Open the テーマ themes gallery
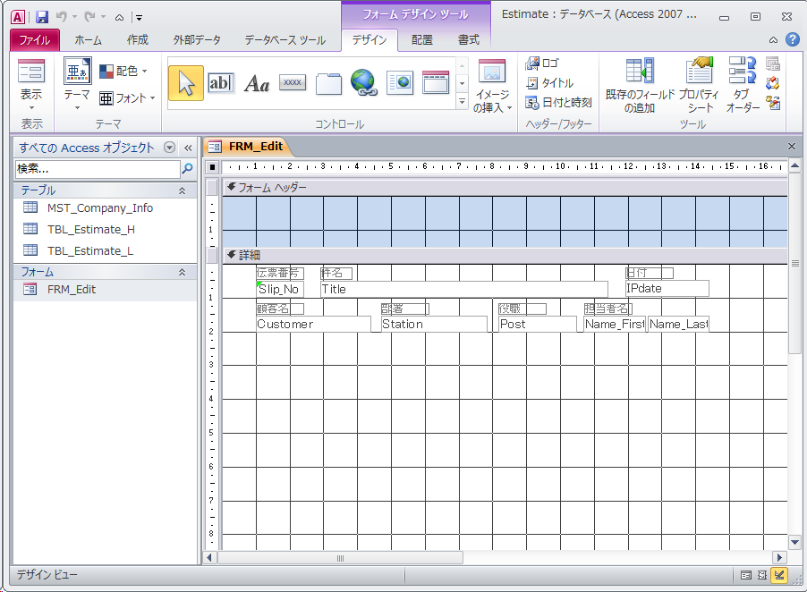This screenshot has height=592, width=807. (77, 84)
